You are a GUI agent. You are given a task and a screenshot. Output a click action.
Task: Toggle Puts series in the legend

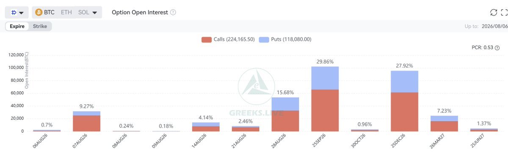284,39
